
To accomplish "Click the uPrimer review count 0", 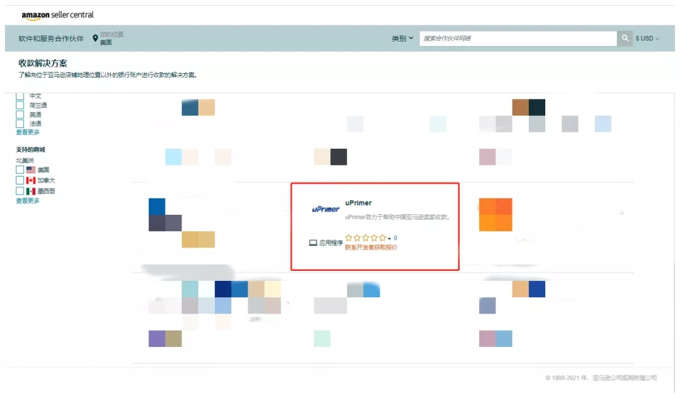I will (395, 237).
